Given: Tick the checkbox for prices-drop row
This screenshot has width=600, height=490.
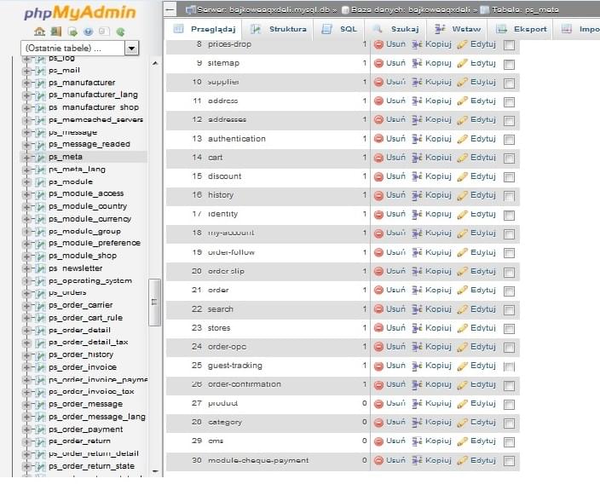Looking at the screenshot, I should [509, 45].
